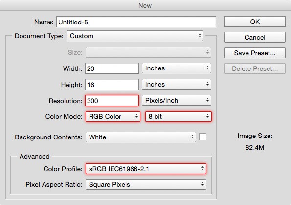Image resolution: width=291 pixels, height=205 pixels.
Task: Click the disabled Size preset dropdown
Action: [148, 52]
